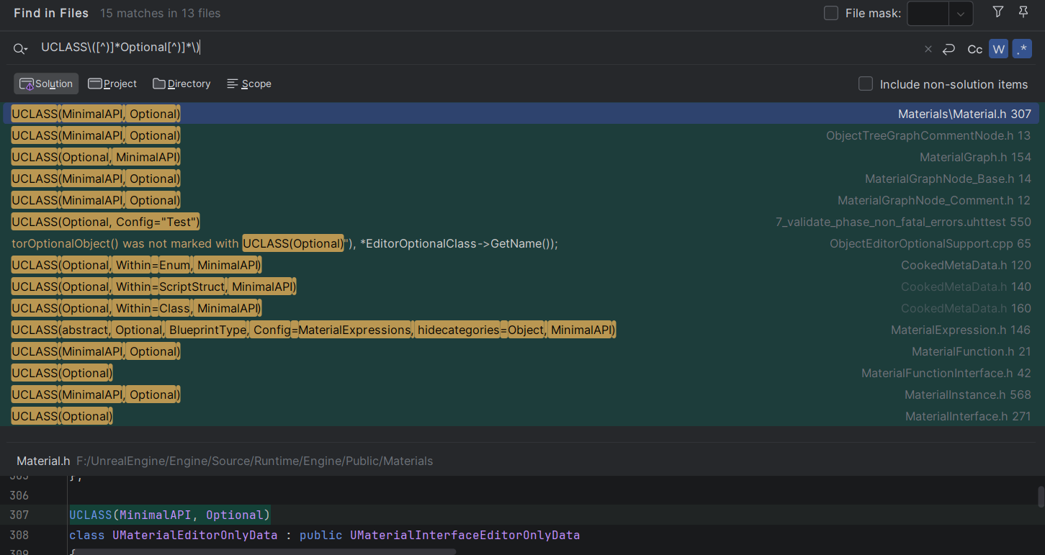Open the filter search results icon
1045x555 pixels.
(x=997, y=12)
